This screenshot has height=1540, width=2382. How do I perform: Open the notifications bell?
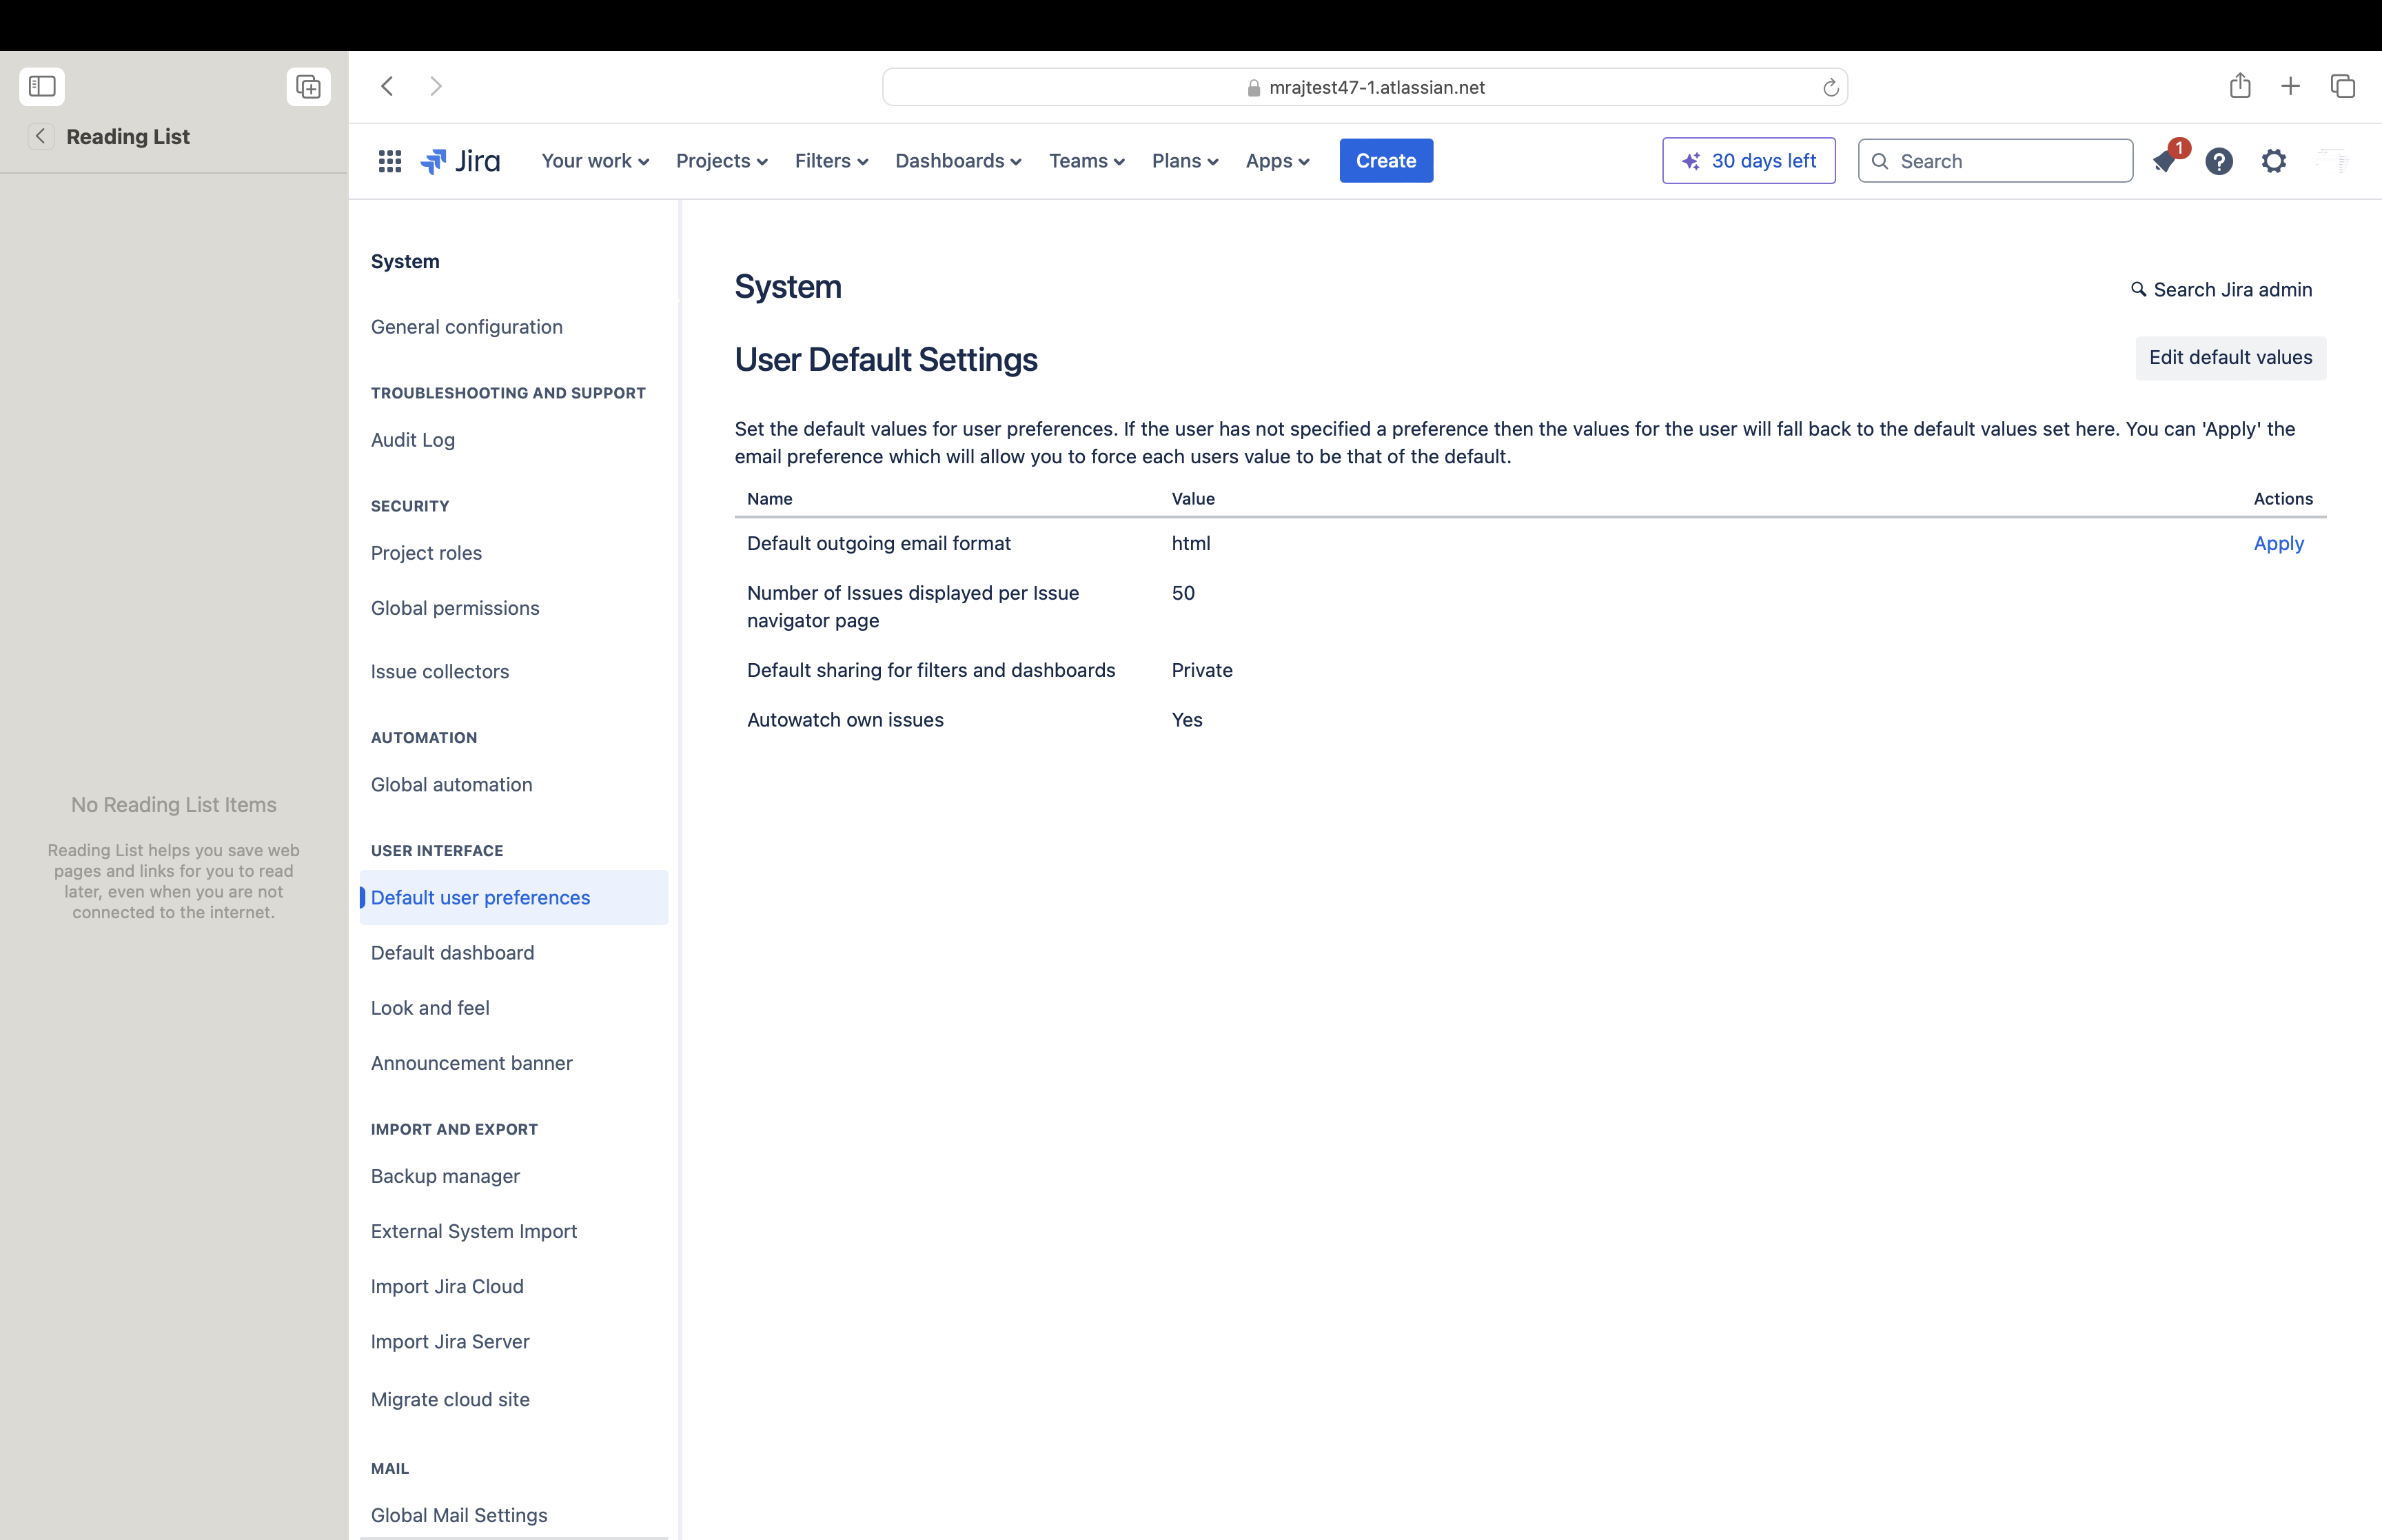point(2166,160)
